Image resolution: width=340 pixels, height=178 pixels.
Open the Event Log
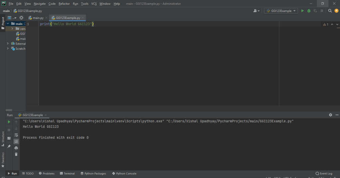pos(324,173)
